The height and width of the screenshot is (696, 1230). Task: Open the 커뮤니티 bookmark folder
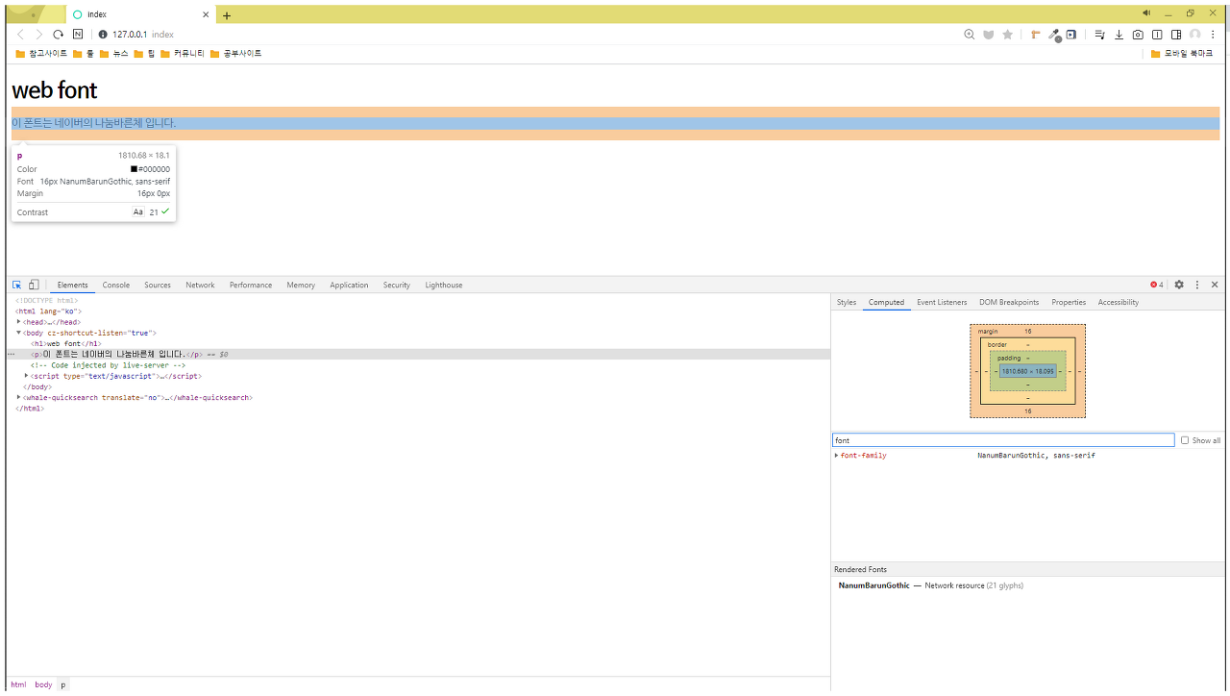pyautogui.click(x=183, y=54)
